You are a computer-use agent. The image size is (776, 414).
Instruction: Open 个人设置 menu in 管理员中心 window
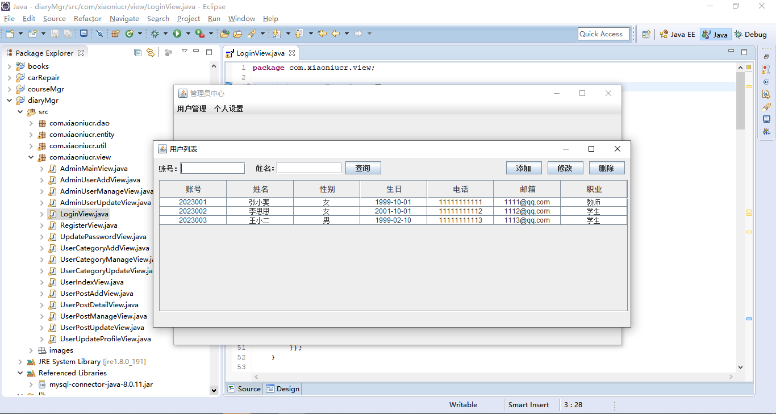pyautogui.click(x=229, y=108)
